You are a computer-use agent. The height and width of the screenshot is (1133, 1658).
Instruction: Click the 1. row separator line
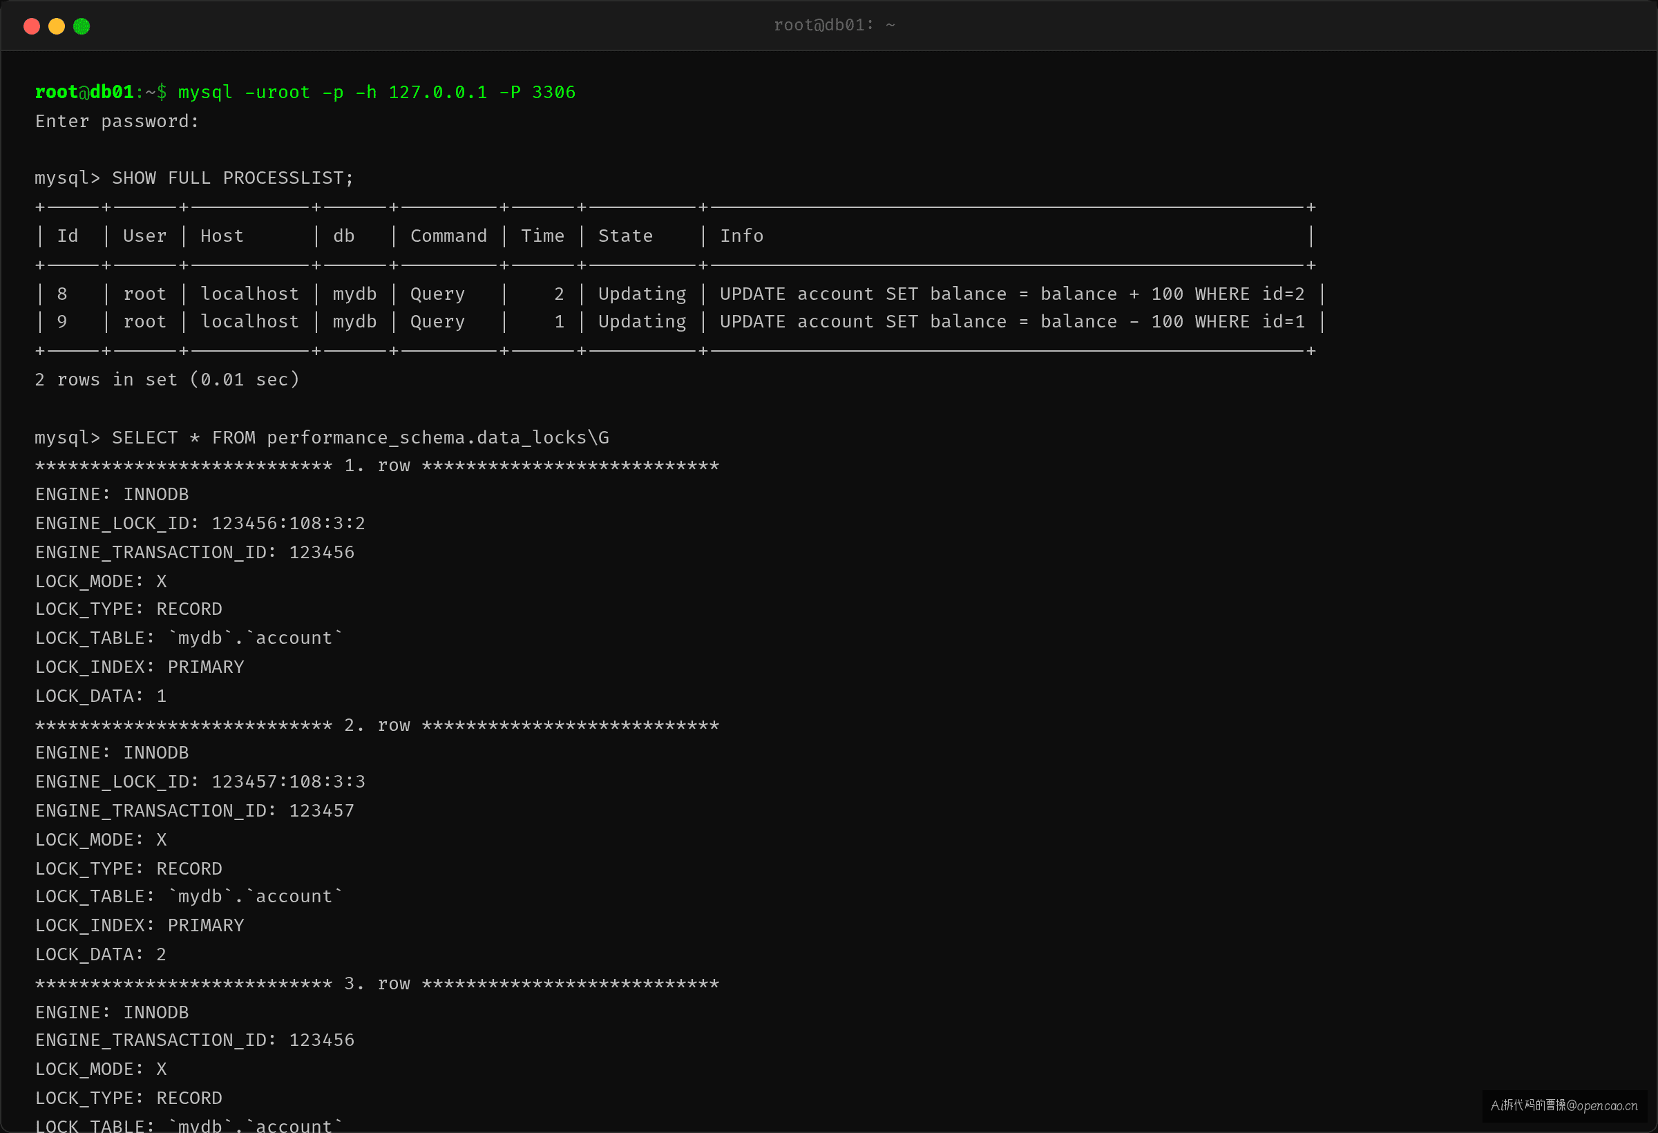tap(377, 466)
